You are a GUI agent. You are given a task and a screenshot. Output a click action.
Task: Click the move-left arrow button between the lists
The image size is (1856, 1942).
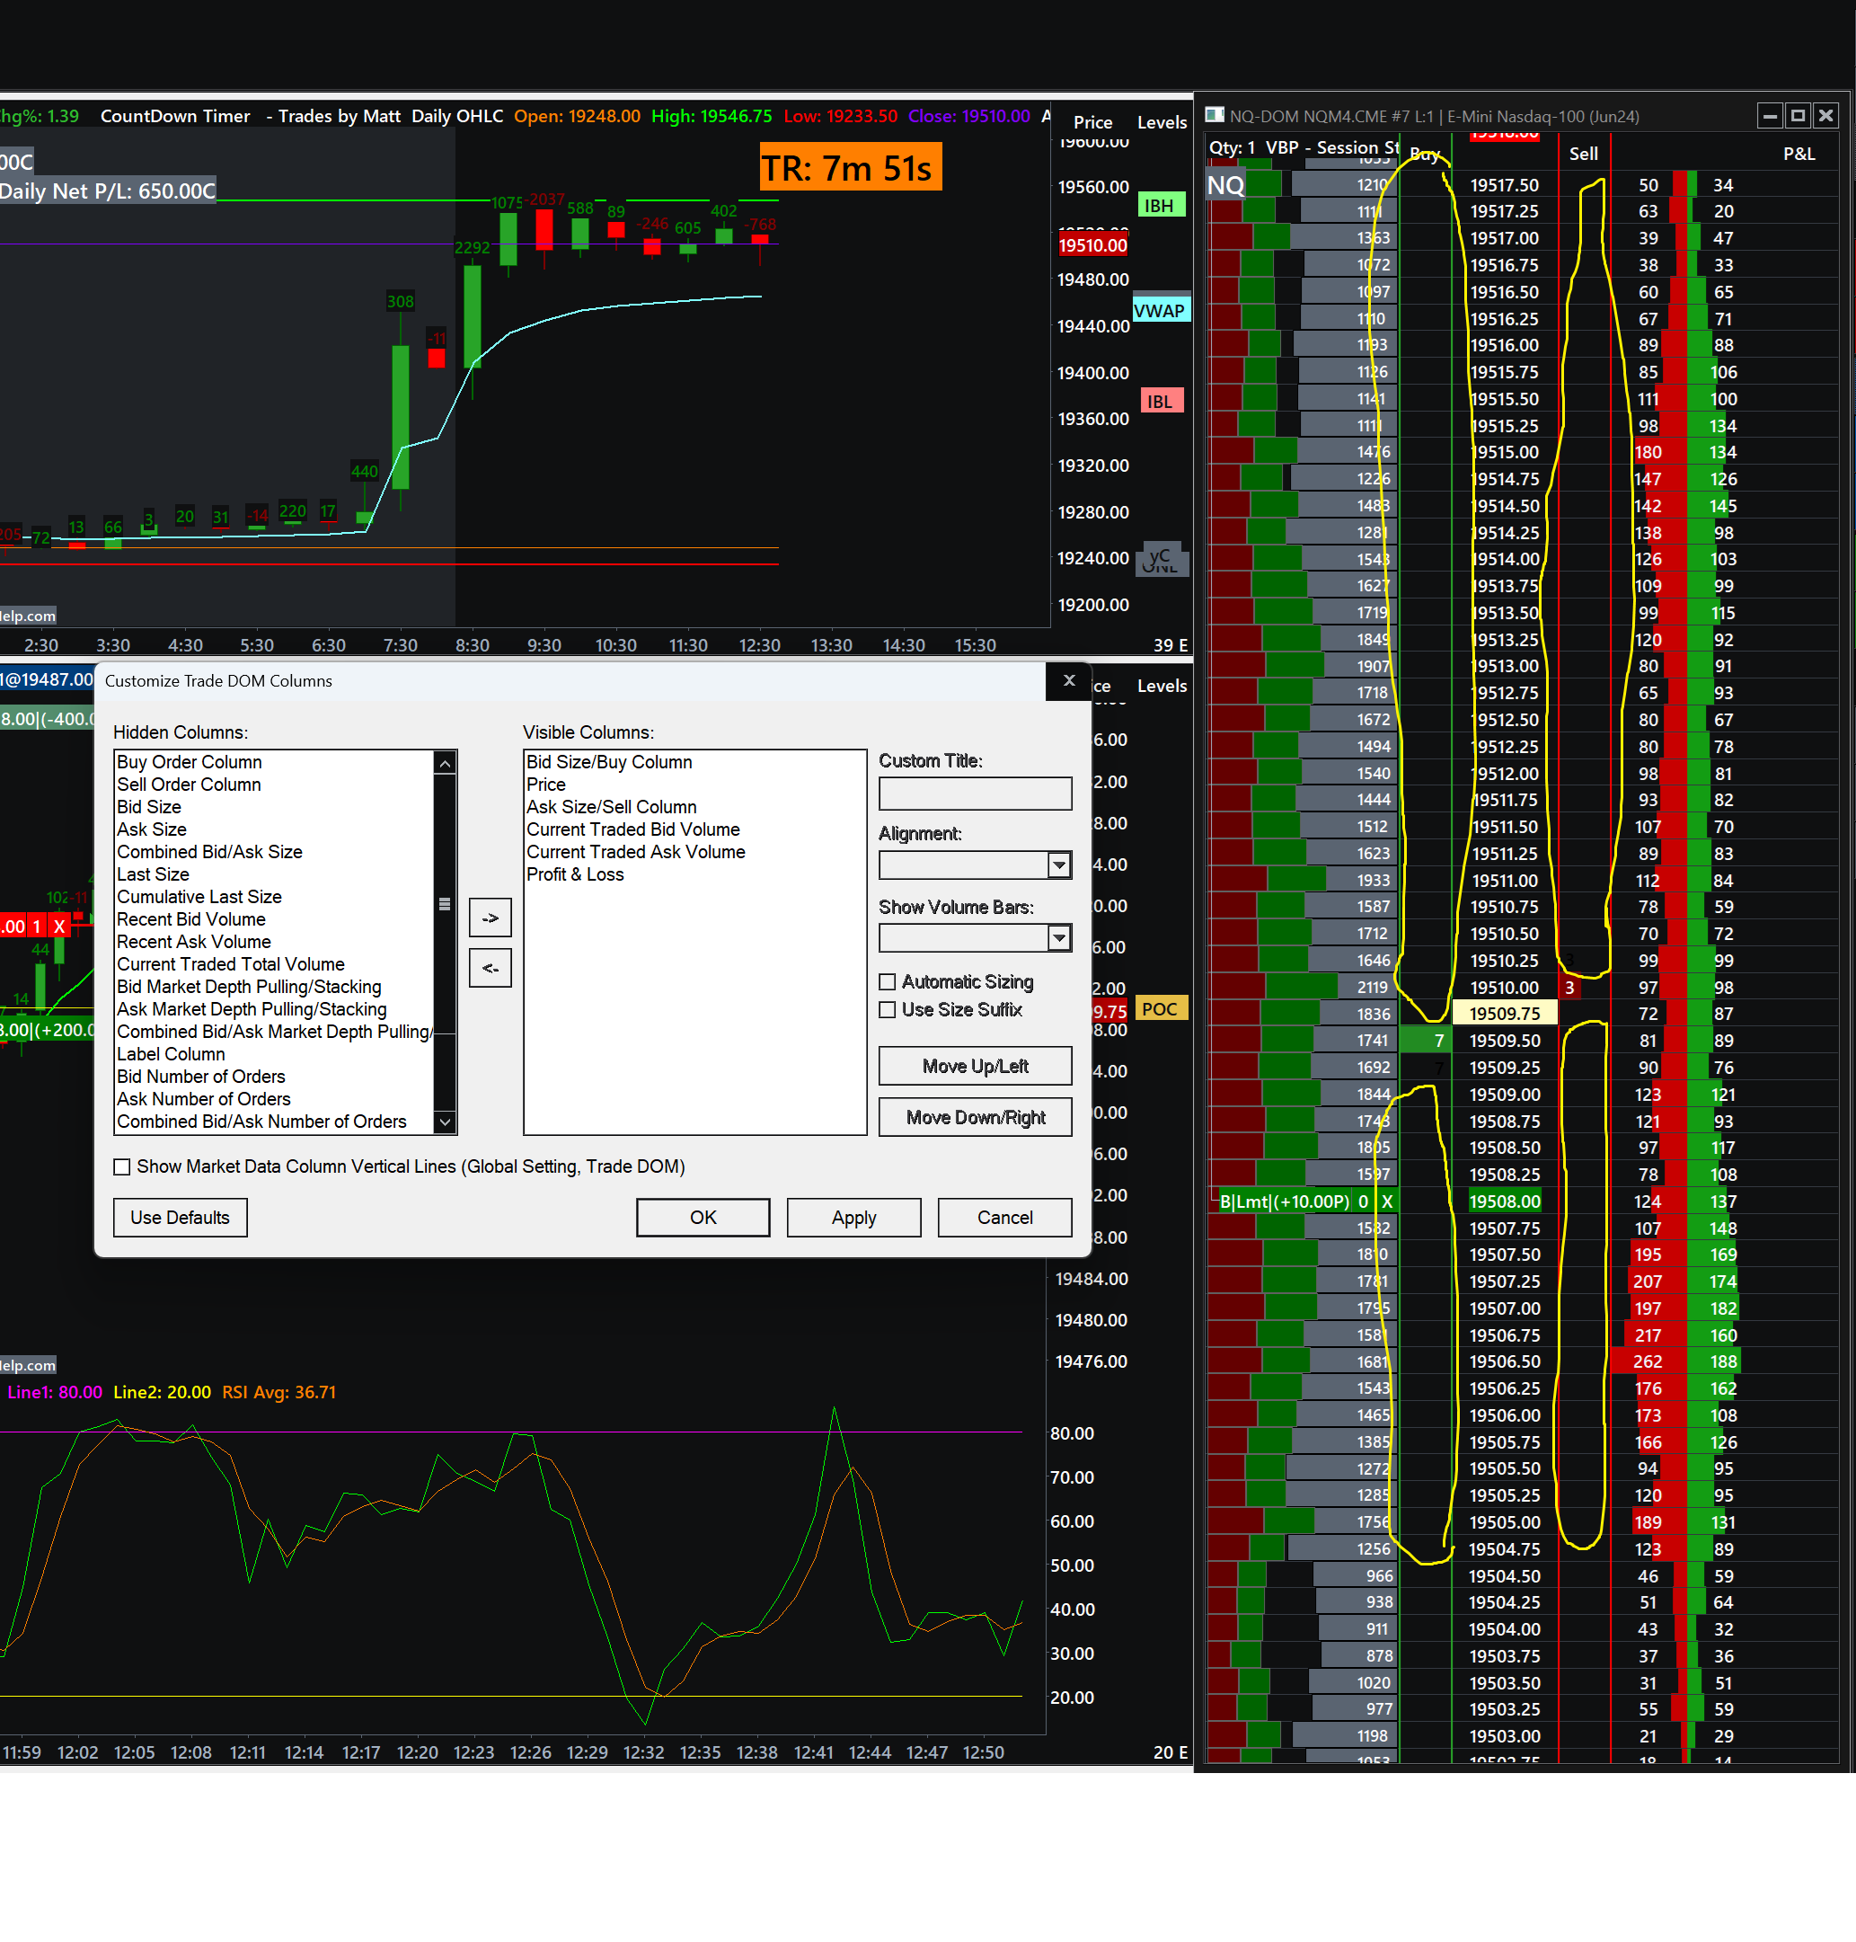point(490,967)
